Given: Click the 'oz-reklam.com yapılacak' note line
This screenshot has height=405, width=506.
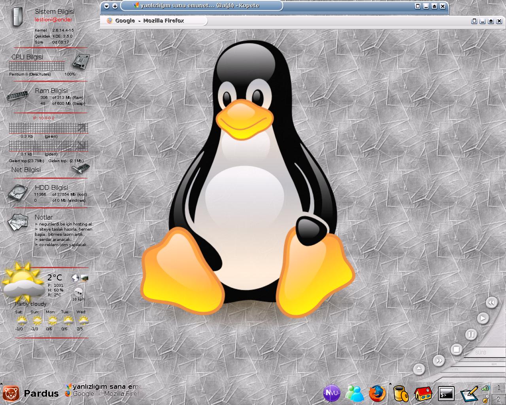Looking at the screenshot, I should [61, 244].
